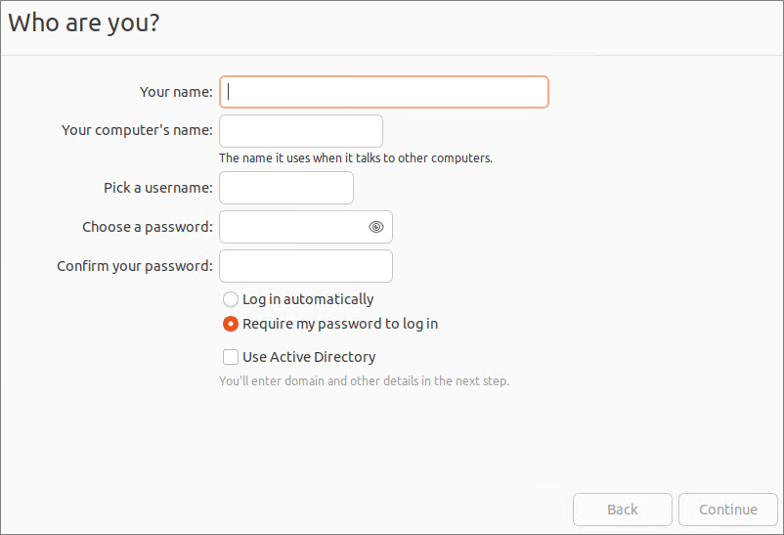Click inside the Choose a password field

click(293, 227)
